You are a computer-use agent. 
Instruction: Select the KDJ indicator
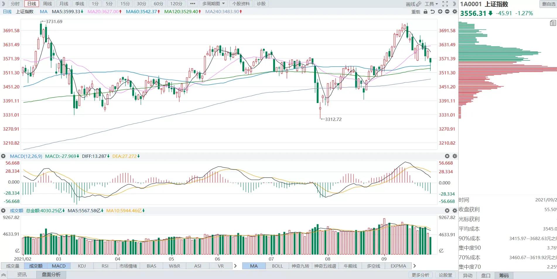pos(82,266)
